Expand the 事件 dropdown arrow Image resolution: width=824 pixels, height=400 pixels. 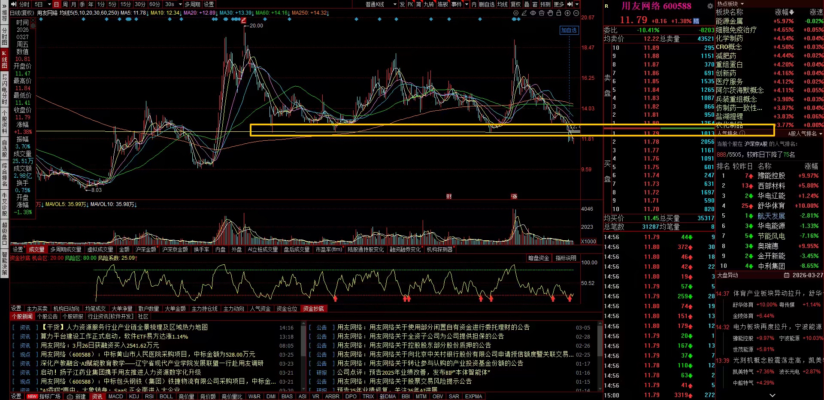pyautogui.click(x=467, y=4)
